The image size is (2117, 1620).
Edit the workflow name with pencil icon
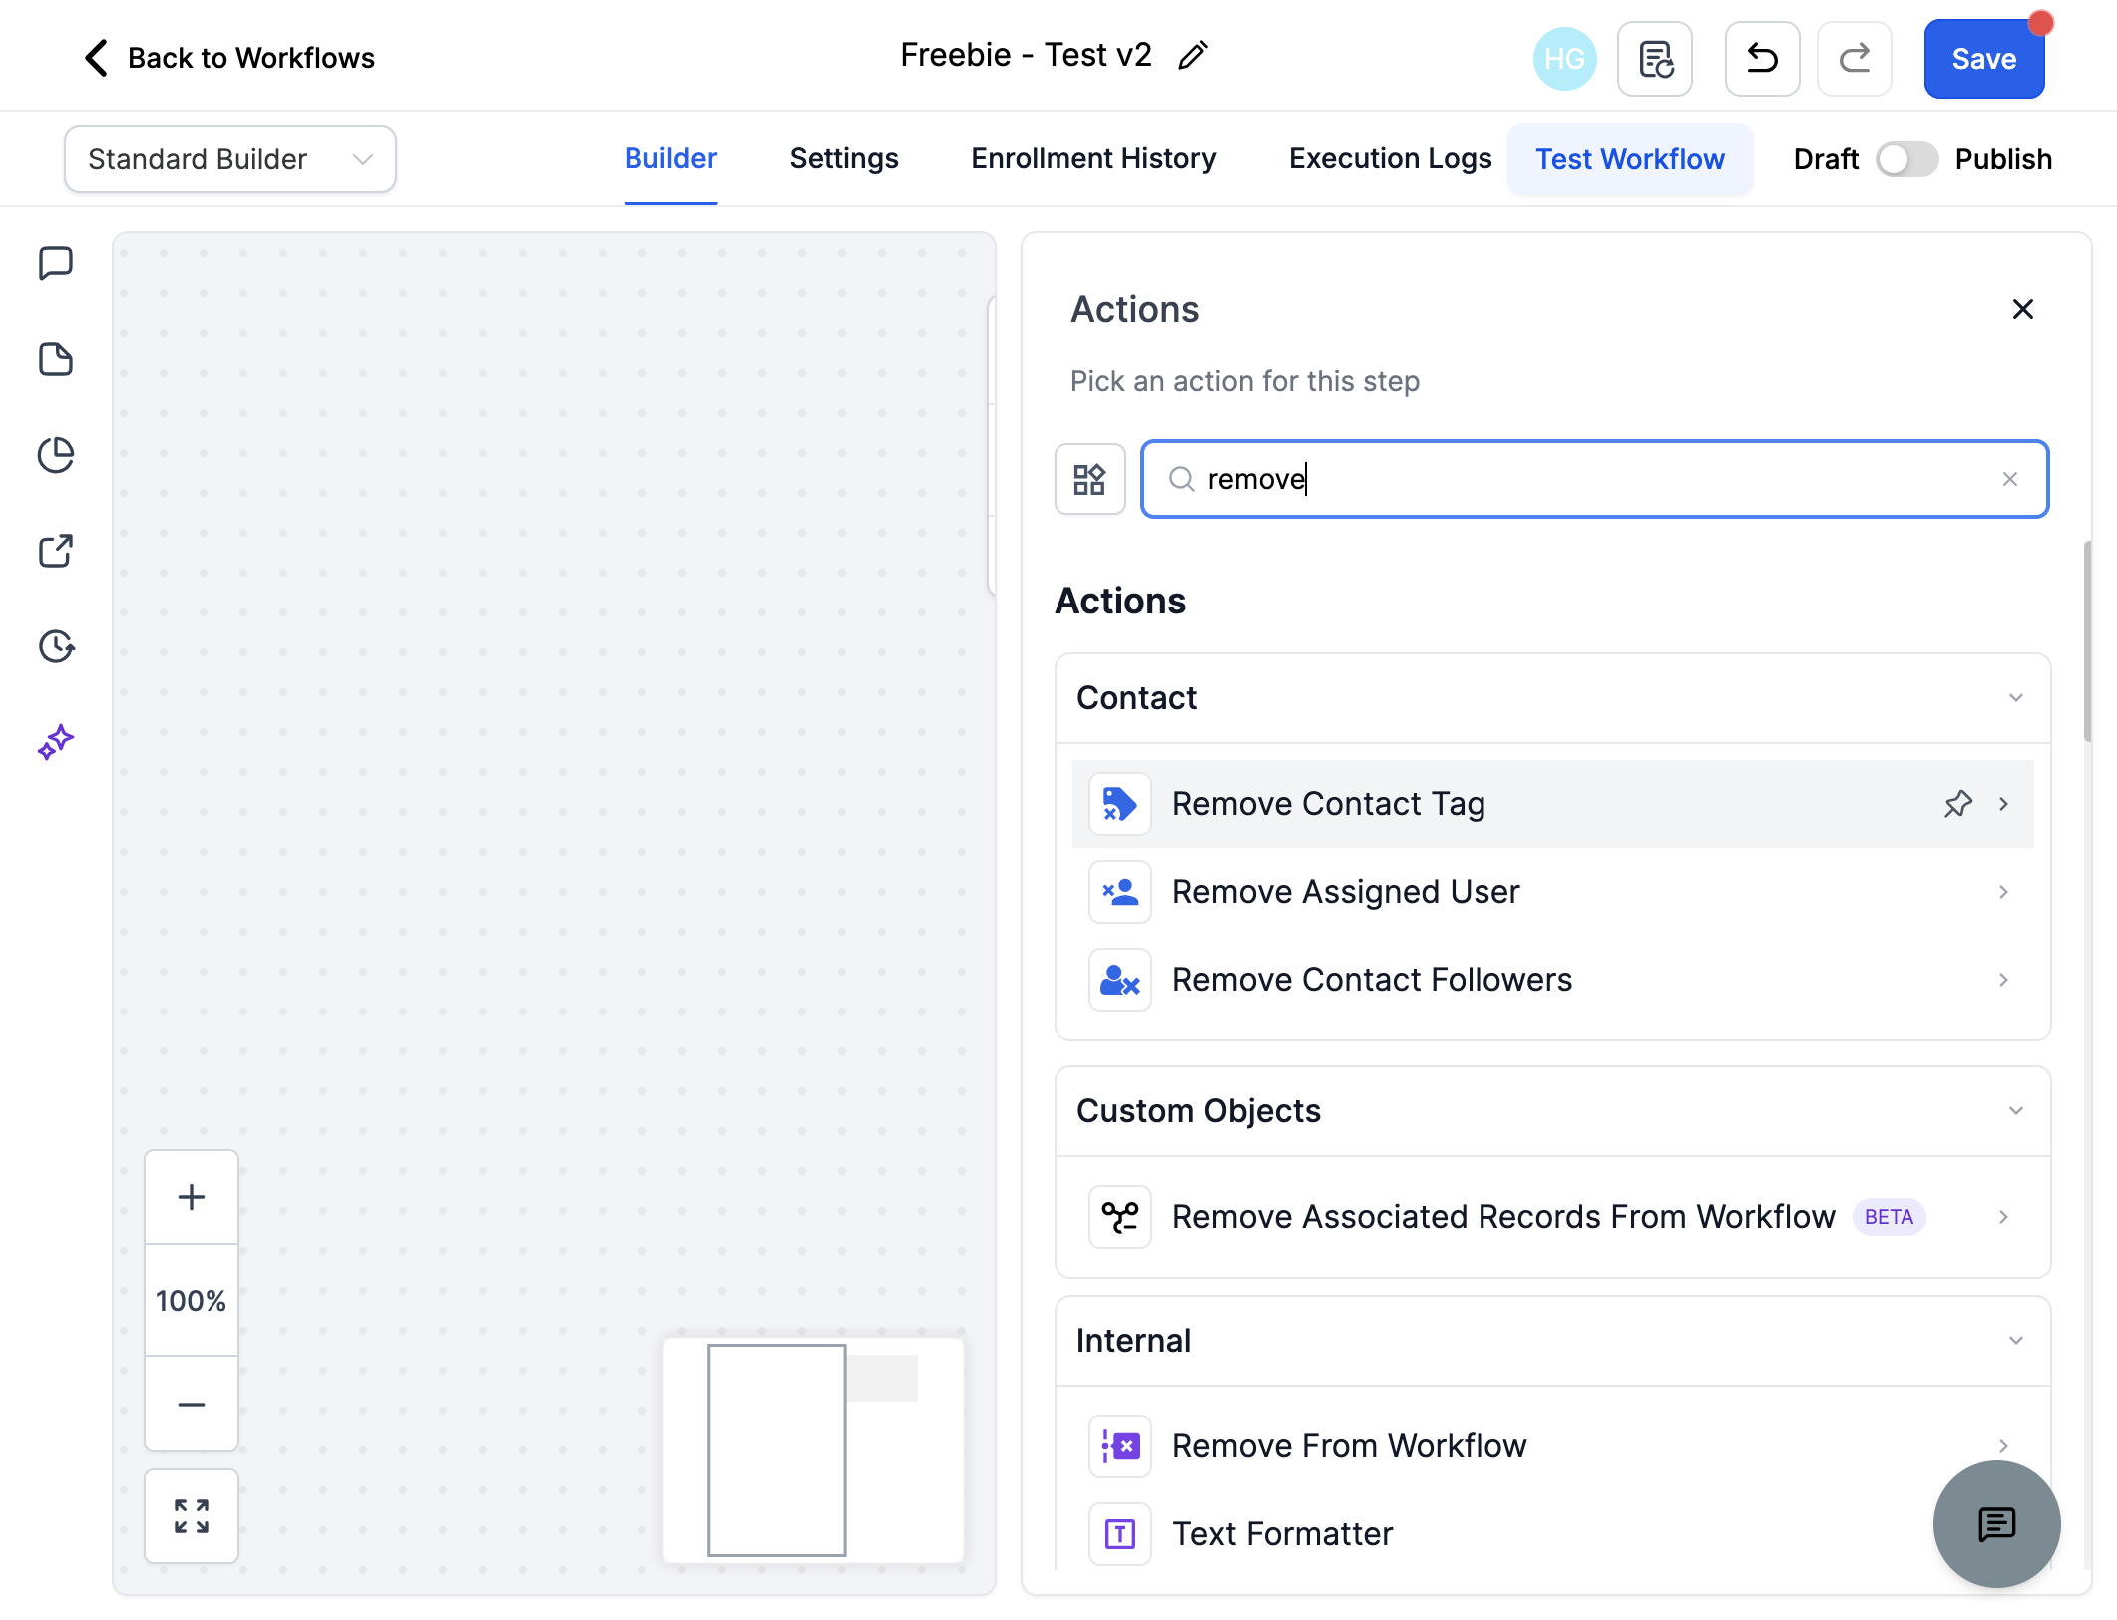click(x=1193, y=55)
